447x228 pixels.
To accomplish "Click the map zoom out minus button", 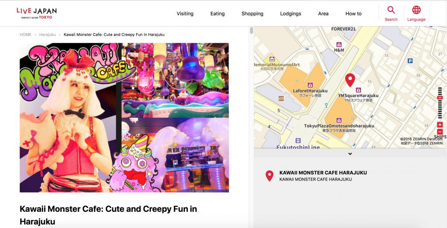I will coord(440,132).
